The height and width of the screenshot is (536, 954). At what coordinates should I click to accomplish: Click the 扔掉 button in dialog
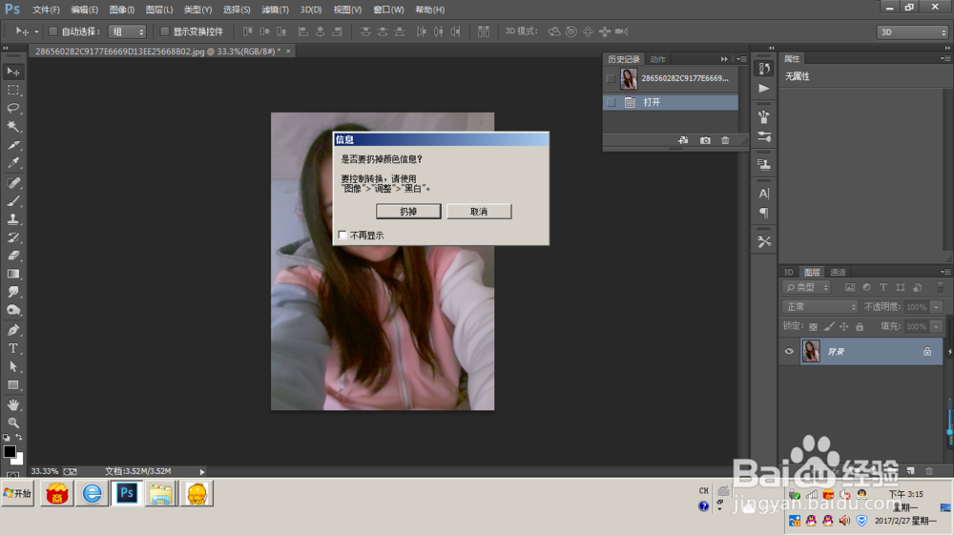pyautogui.click(x=408, y=211)
